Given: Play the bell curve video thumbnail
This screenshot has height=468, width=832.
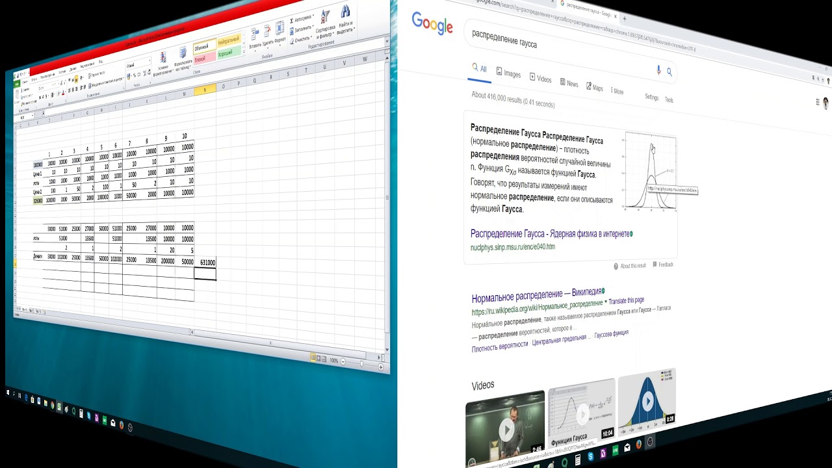Looking at the screenshot, I should coord(647,400).
